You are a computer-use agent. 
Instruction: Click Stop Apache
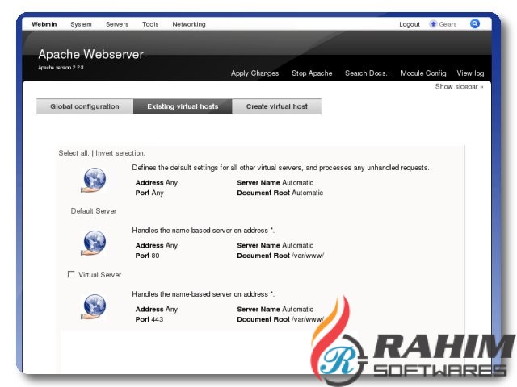pos(312,73)
